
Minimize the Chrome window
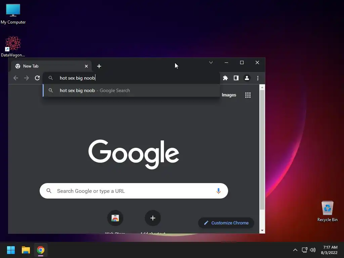pos(226,62)
